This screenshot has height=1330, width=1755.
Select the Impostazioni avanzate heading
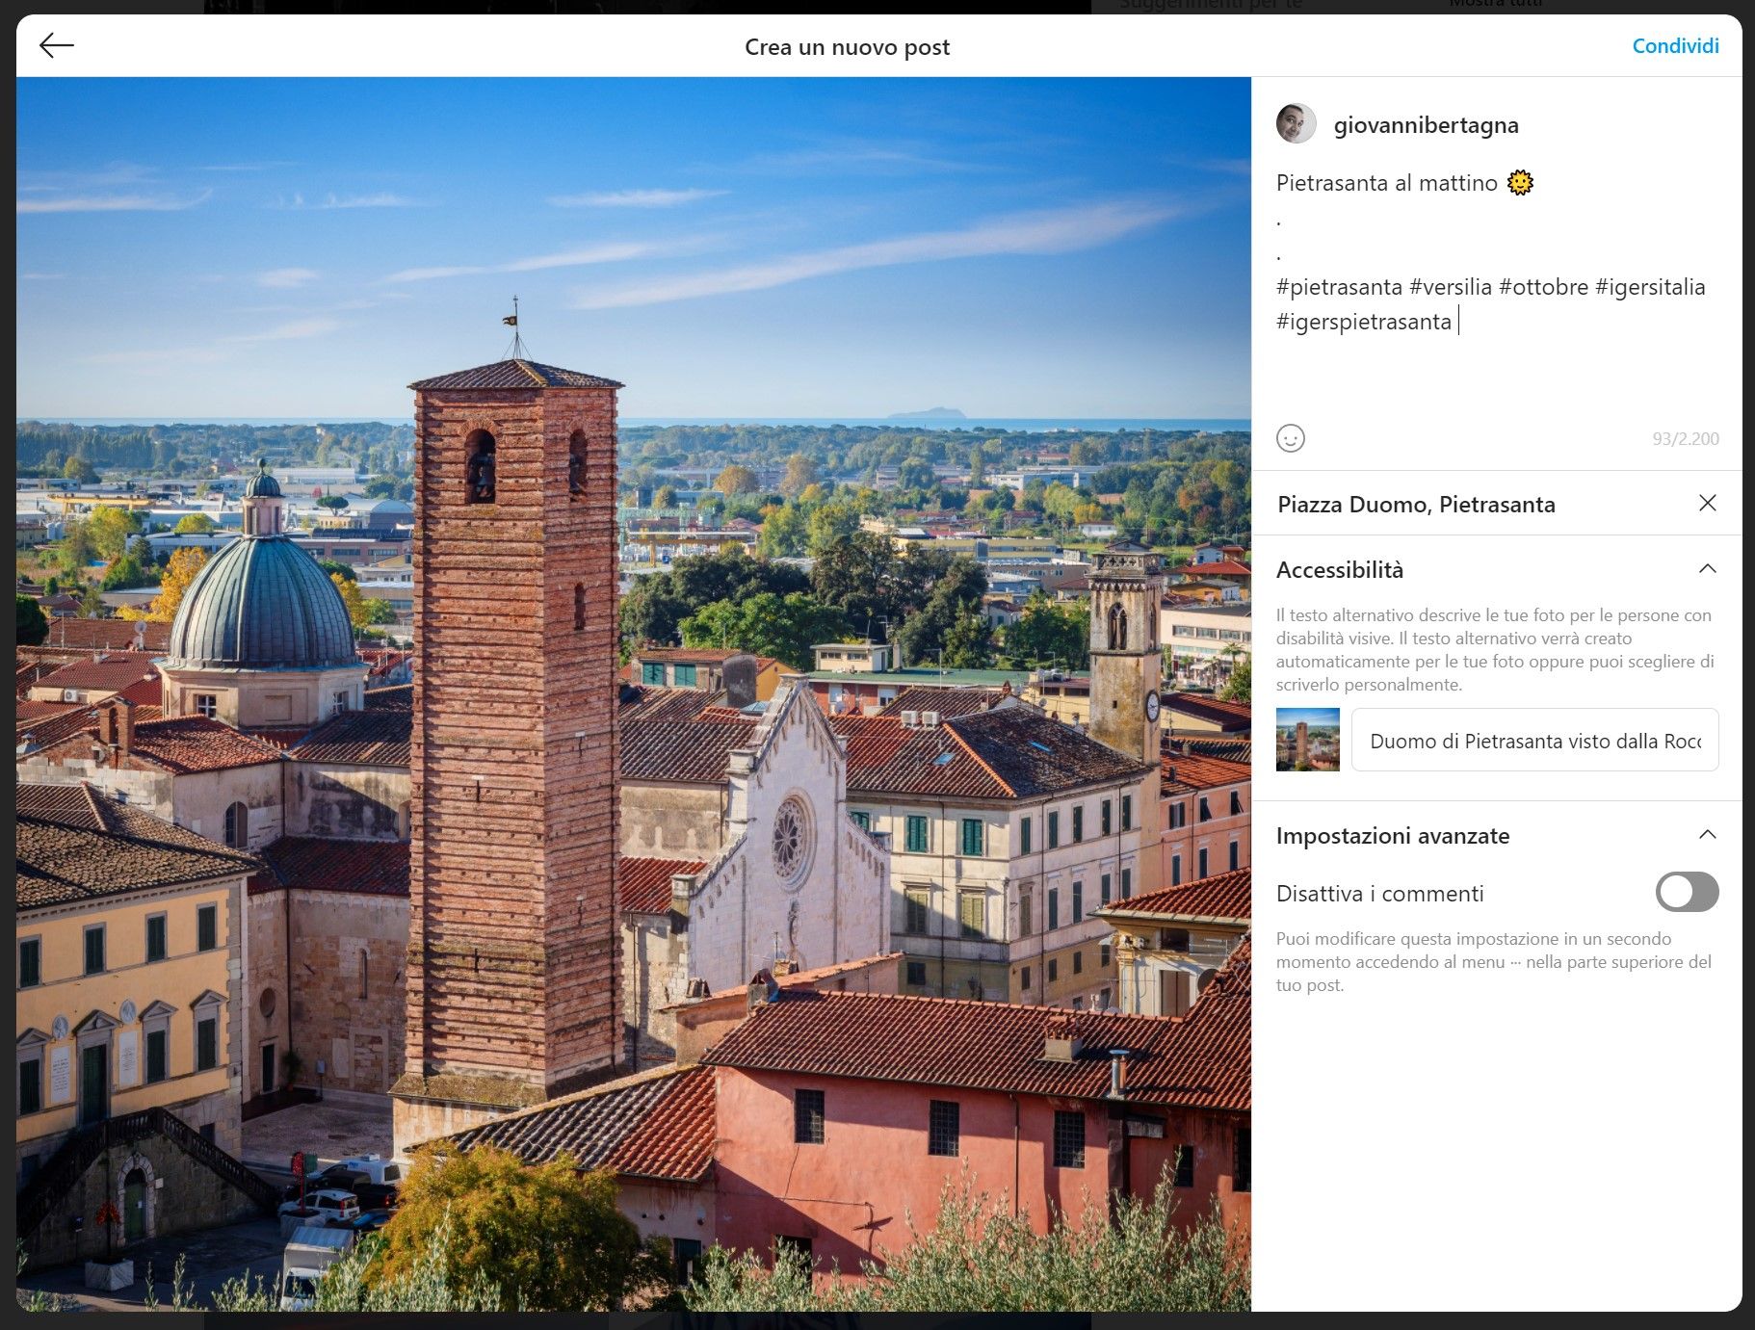pyautogui.click(x=1392, y=836)
